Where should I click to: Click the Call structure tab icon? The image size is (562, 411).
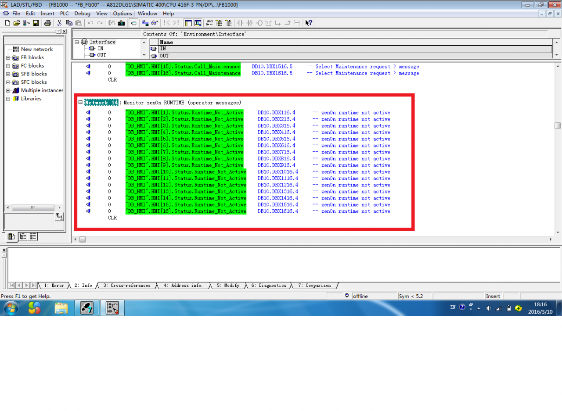point(23,236)
